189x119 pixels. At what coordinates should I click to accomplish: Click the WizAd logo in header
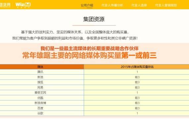pyautogui.click(x=23, y=5)
